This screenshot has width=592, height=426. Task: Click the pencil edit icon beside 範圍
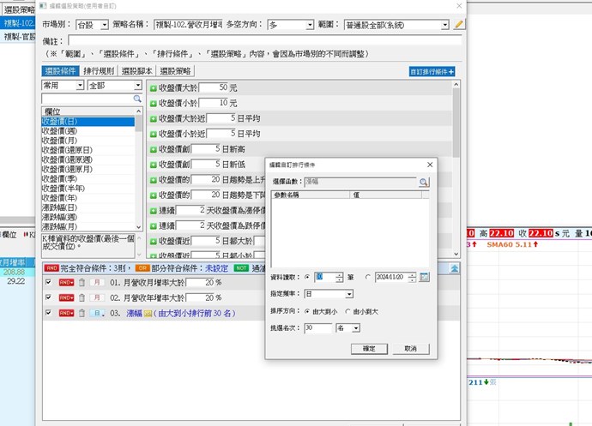[x=459, y=25]
